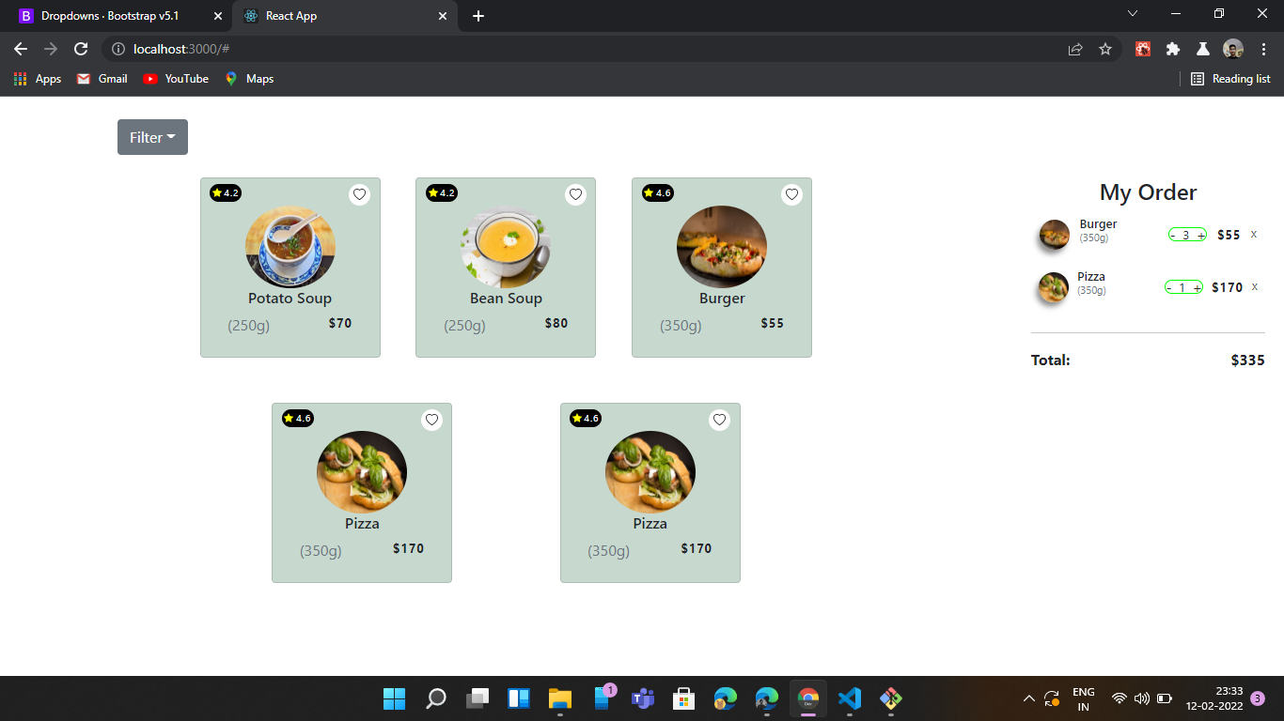Open Microsoft Teams with the notification badge

[643, 698]
